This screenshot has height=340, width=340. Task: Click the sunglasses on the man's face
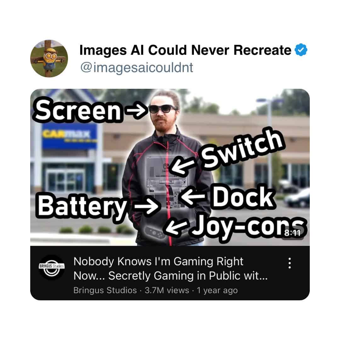click(x=163, y=109)
